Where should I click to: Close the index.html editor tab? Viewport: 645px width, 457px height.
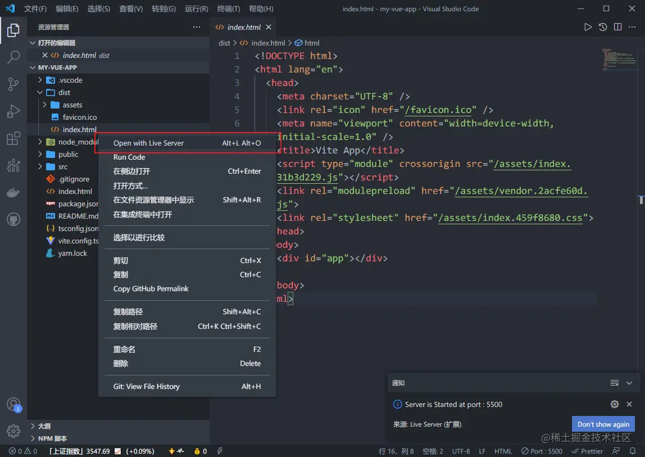click(269, 27)
